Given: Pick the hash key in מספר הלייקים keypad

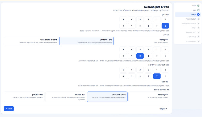Looking at the screenshot, I should [x=123, y=76].
